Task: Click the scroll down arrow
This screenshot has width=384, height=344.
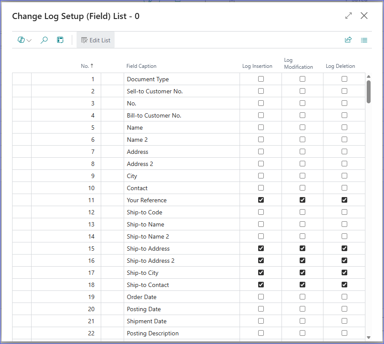Action: (x=368, y=337)
